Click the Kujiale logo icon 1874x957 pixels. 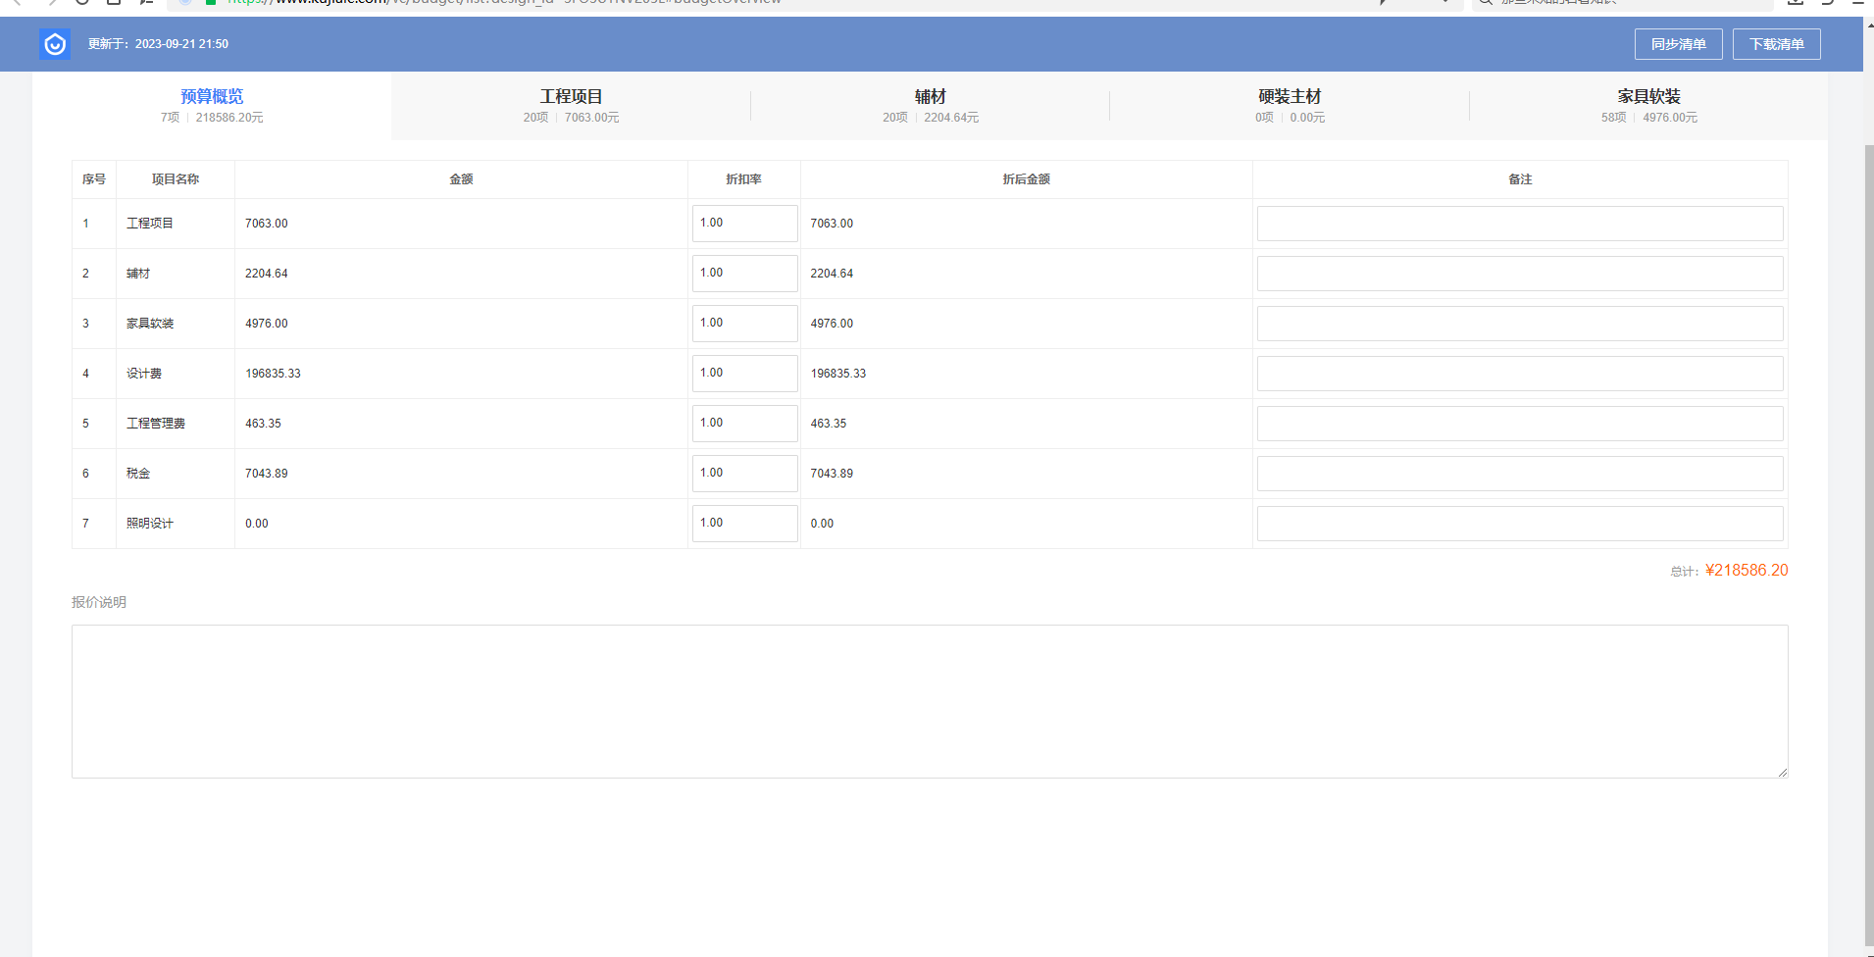55,44
